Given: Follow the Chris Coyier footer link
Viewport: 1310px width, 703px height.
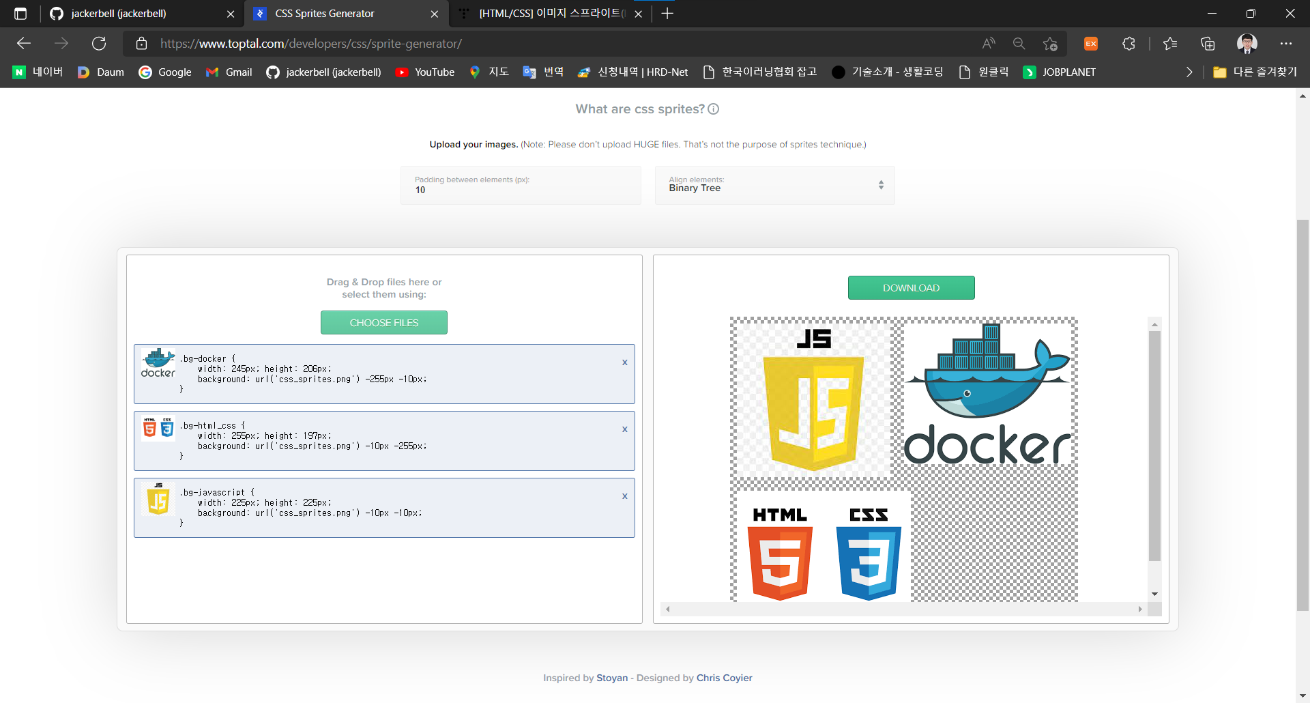Looking at the screenshot, I should pos(725,678).
